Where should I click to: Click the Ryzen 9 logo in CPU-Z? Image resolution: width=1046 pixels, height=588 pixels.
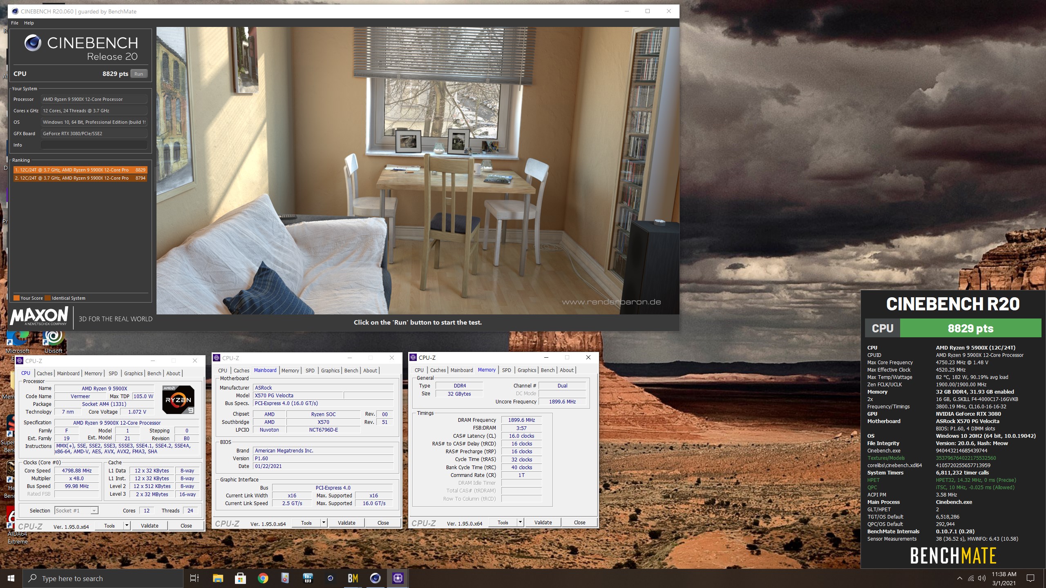178,399
